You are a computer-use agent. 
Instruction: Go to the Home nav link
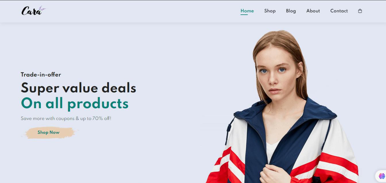pos(247,11)
